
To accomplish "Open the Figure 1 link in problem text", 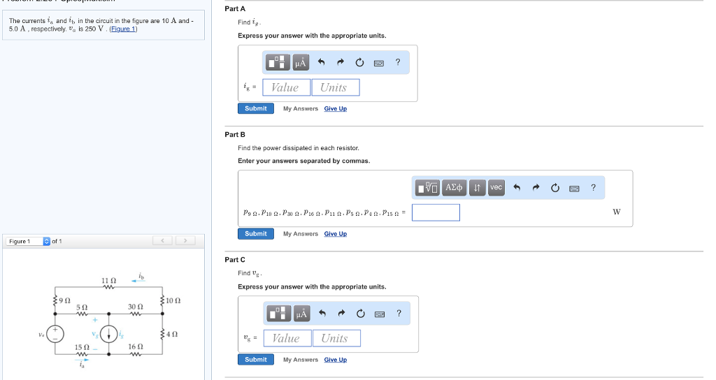I will click(123, 29).
